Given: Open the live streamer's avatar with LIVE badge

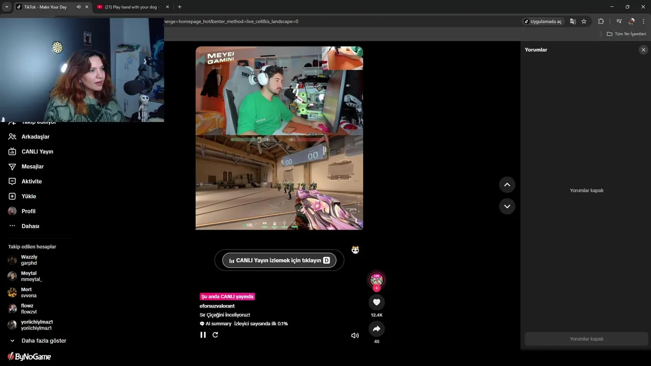Looking at the screenshot, I should [x=376, y=280].
